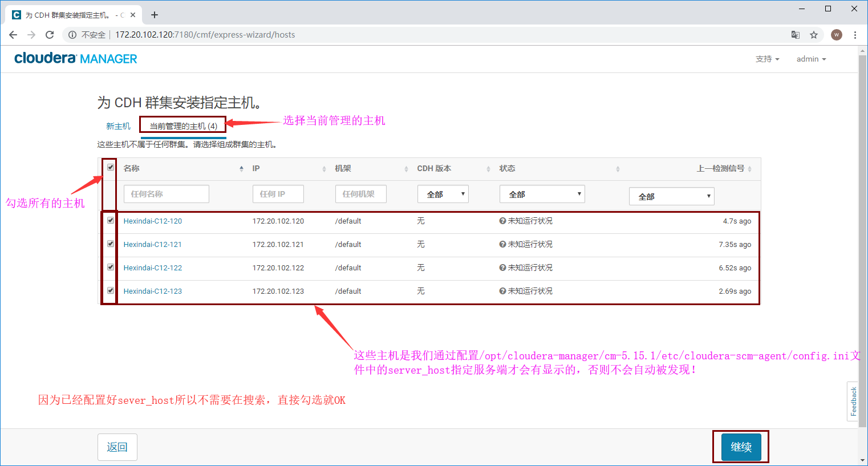Click the scrollbar down arrow
The height and width of the screenshot is (466, 868).
863,460
